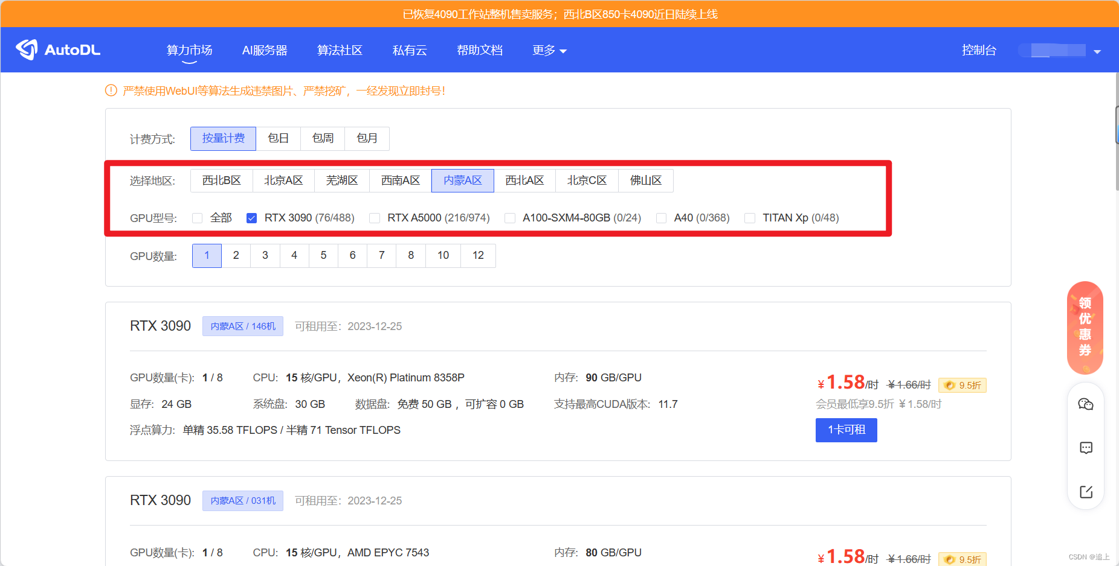Open 算法社区 navigation item
The width and height of the screenshot is (1119, 566).
point(340,50)
